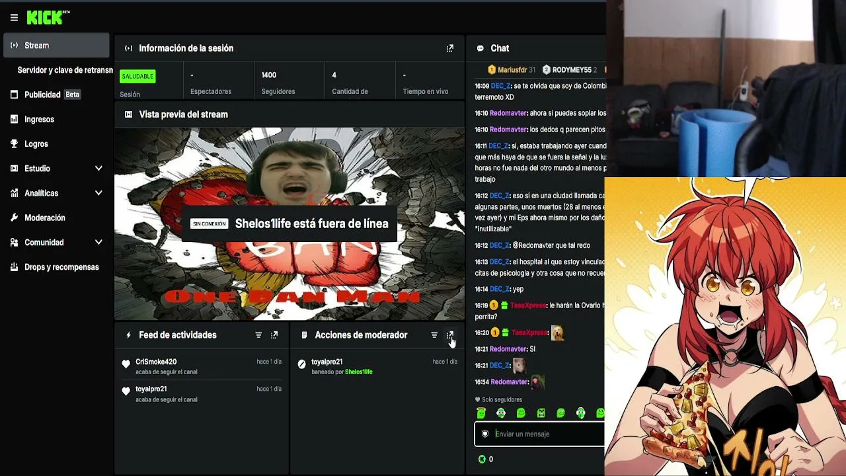Click the SALUDABLE session status badge

[x=137, y=76]
